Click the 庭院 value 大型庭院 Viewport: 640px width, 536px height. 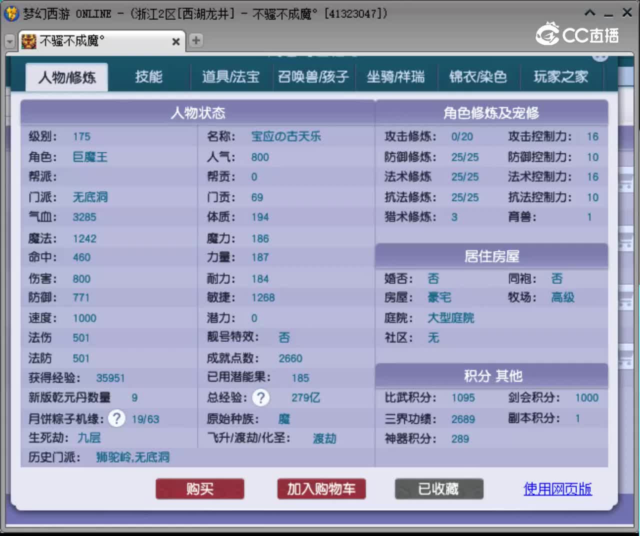pyautogui.click(x=451, y=318)
